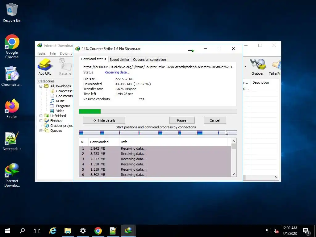316x237 pixels.
Task: Open the Grabber tool in IDM toolbar
Action: click(257, 67)
